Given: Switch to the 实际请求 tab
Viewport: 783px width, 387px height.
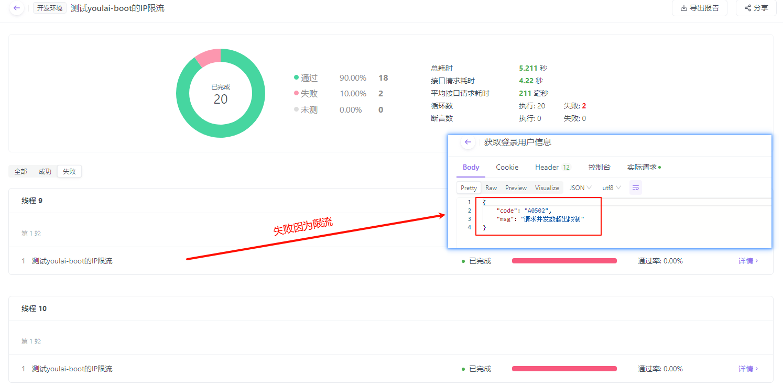Looking at the screenshot, I should [x=644, y=167].
